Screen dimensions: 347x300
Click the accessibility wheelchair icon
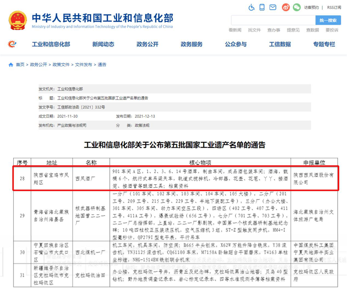[x=251, y=7]
